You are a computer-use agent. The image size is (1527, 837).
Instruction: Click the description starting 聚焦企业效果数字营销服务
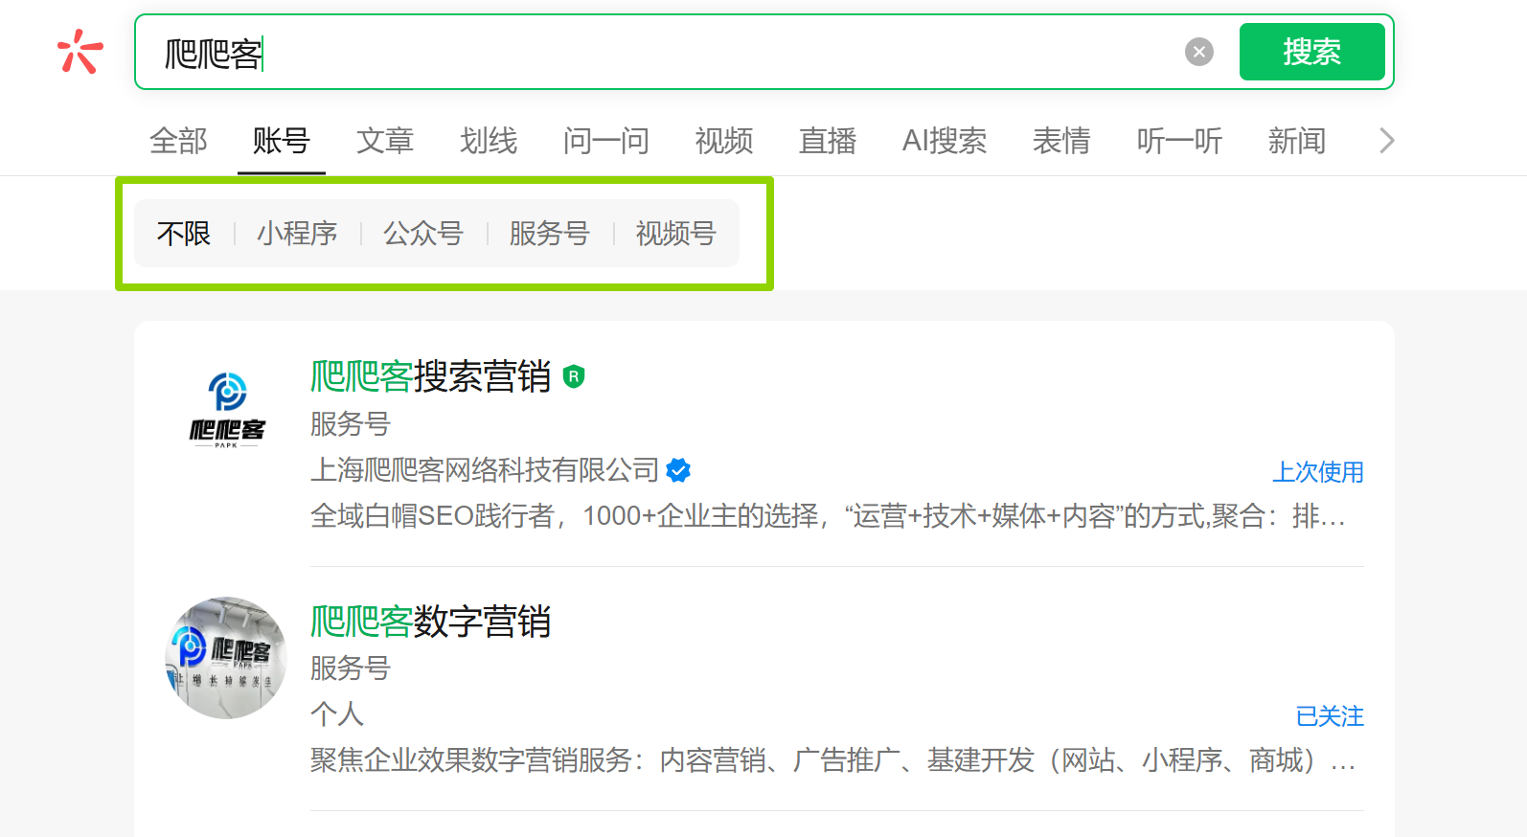[x=832, y=760]
